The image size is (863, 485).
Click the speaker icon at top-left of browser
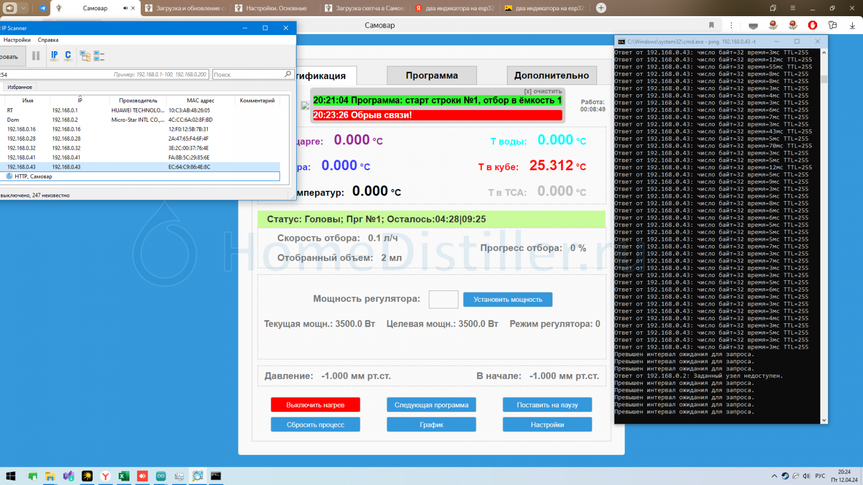pyautogui.click(x=10, y=8)
